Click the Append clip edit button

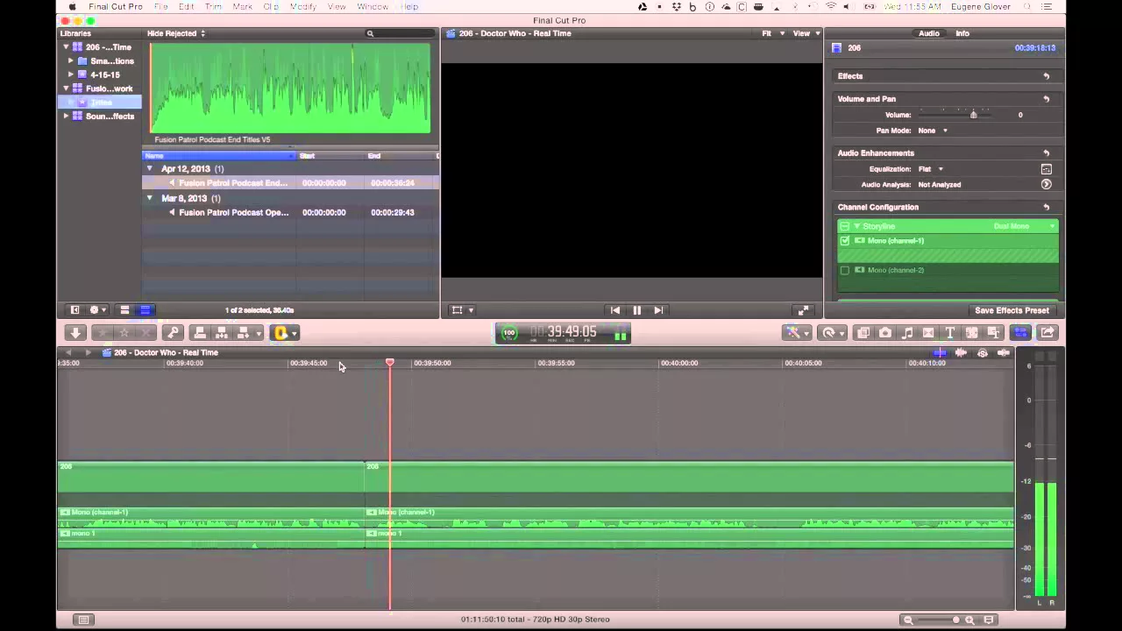[244, 333]
